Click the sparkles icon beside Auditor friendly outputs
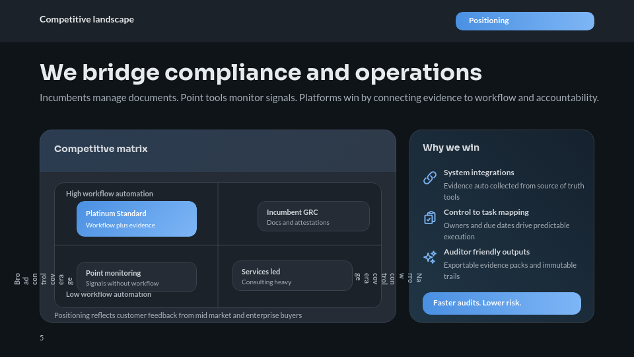 coord(430,257)
